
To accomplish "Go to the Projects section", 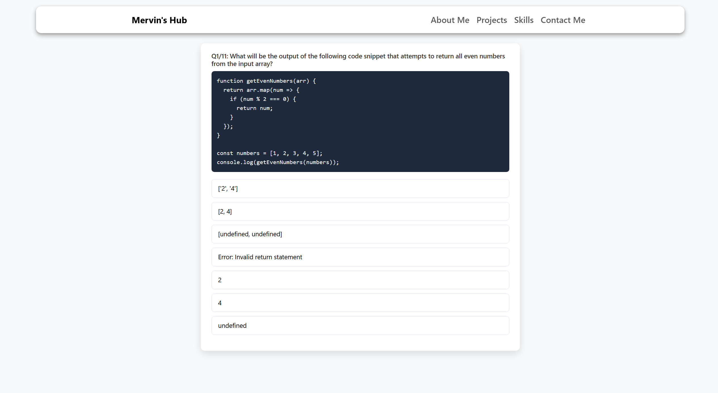I will coord(491,20).
